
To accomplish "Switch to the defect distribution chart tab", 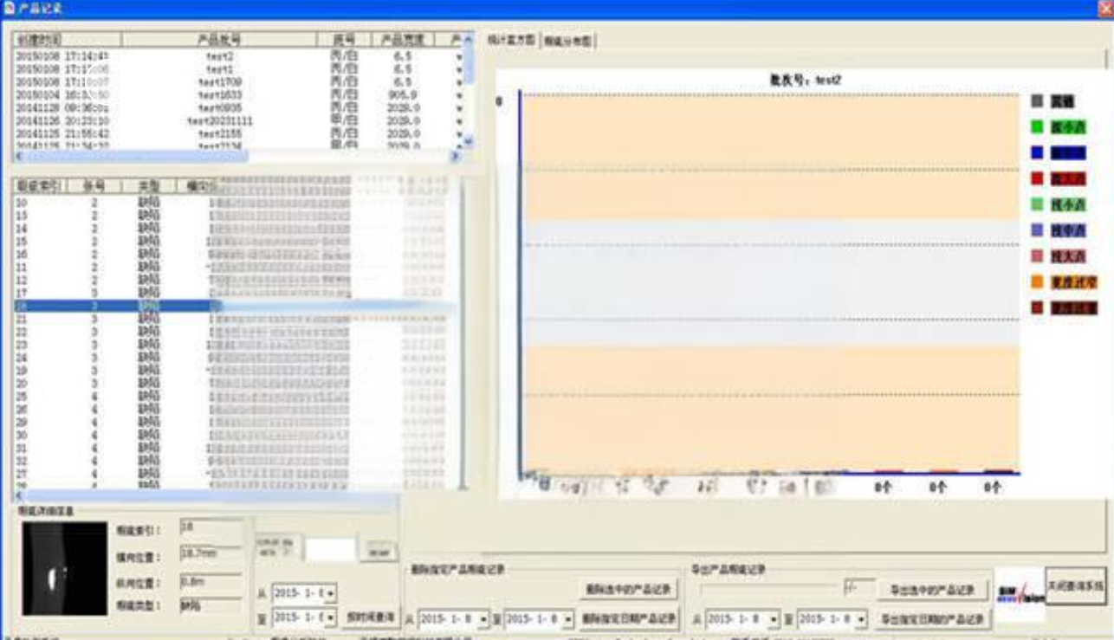I will pos(568,42).
